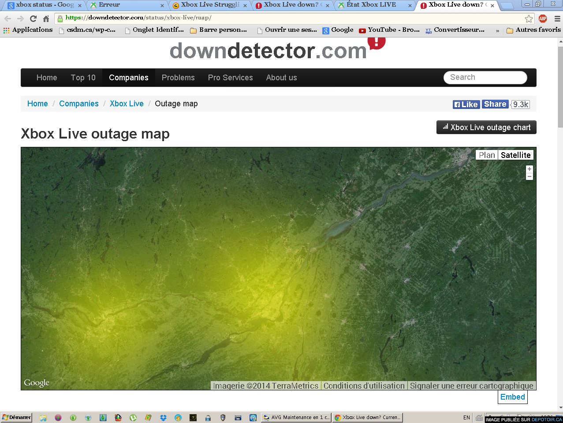The image size is (563, 423).
Task: Switch to the État Xbox LIVE tab
Action: 375,5
